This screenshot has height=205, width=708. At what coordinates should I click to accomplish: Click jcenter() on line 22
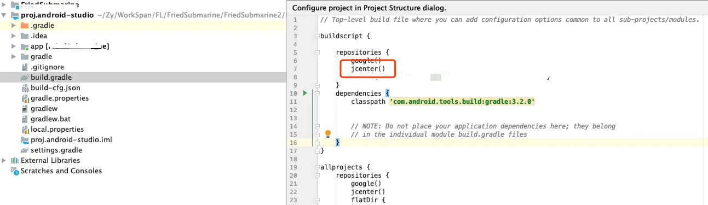[368, 192]
